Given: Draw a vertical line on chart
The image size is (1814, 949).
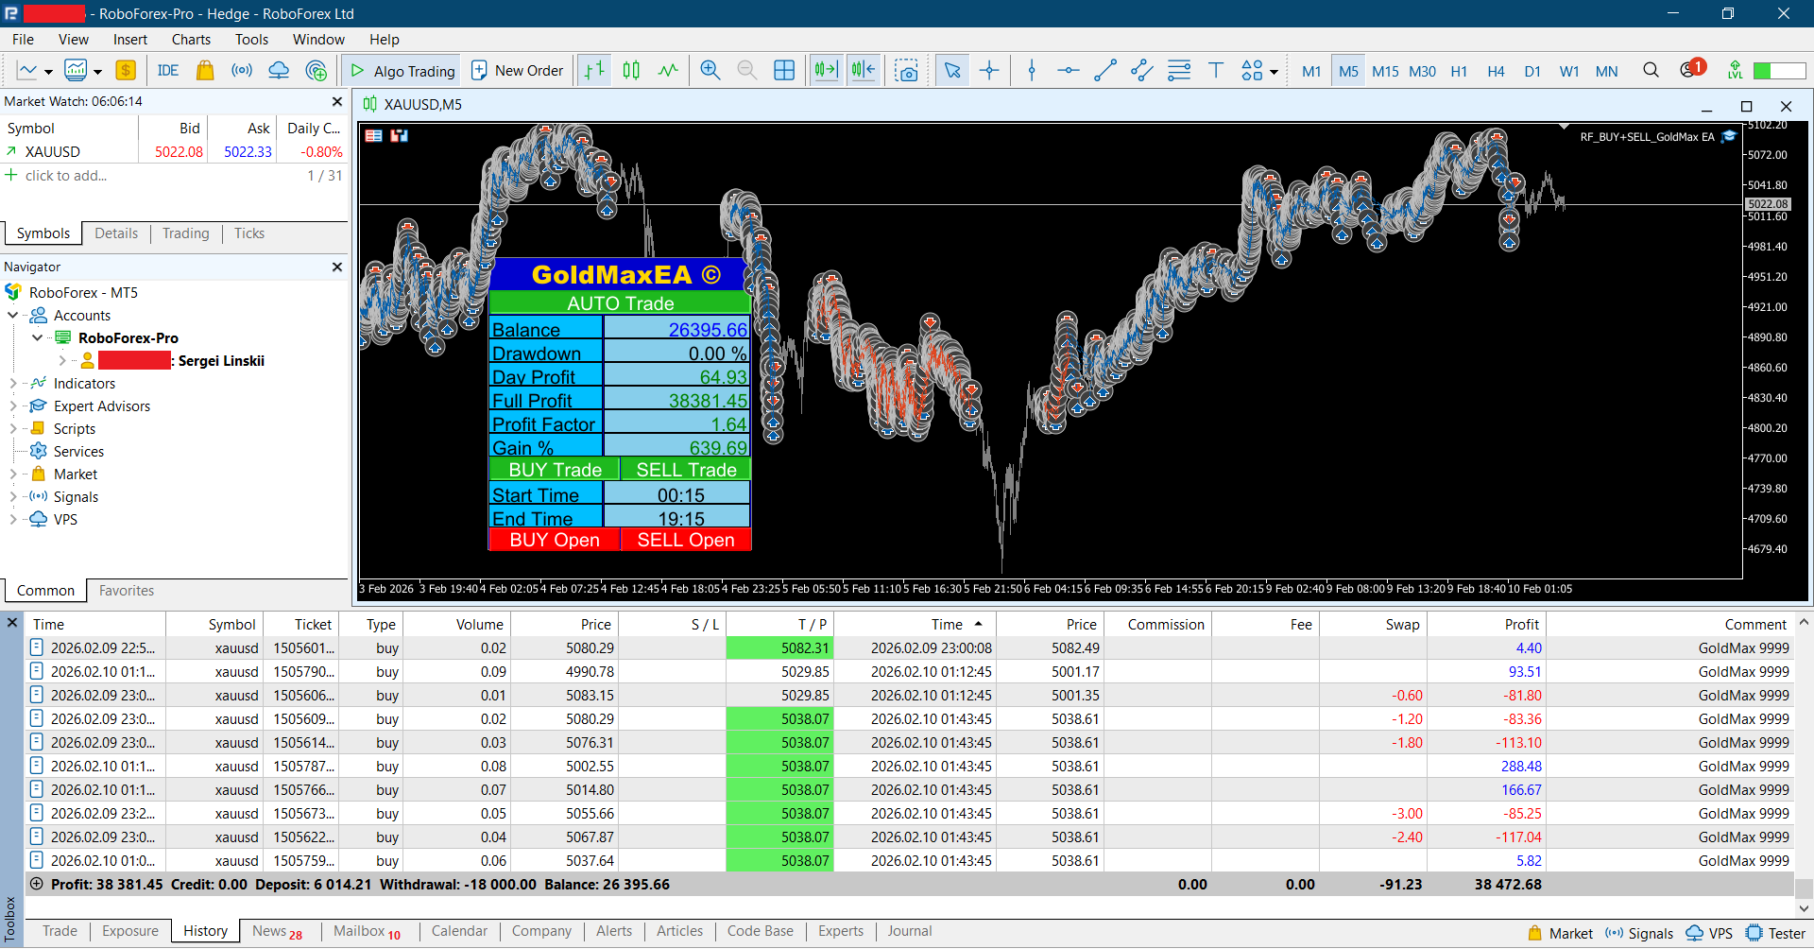Looking at the screenshot, I should click(1032, 71).
